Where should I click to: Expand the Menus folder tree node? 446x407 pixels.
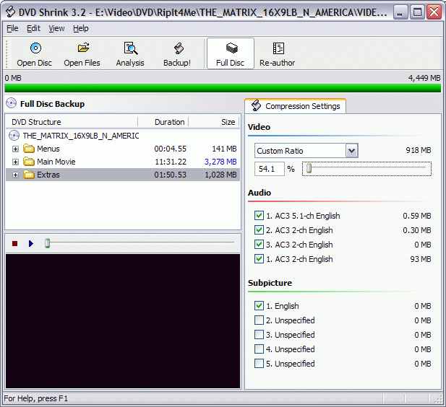point(15,149)
